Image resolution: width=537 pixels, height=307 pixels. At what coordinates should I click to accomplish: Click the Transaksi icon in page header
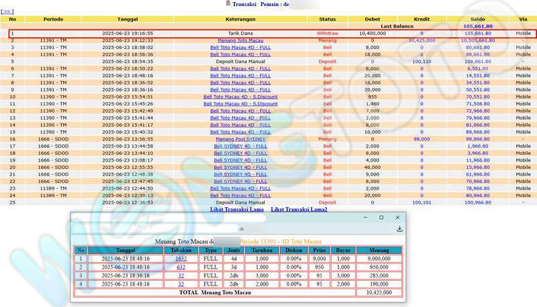(x=228, y=3)
